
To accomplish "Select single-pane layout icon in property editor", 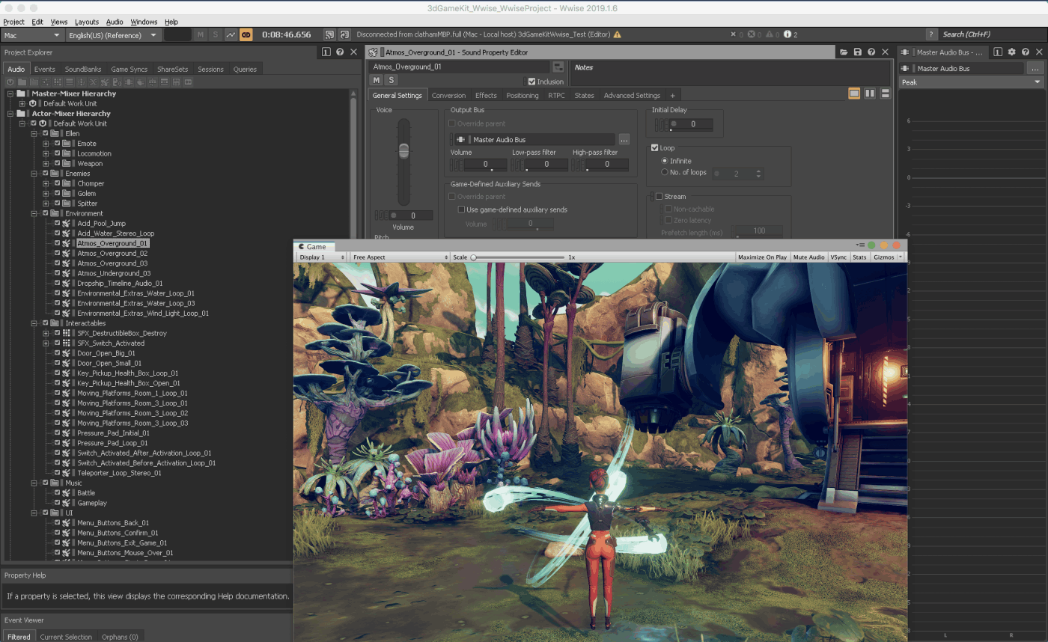I will pyautogui.click(x=854, y=94).
